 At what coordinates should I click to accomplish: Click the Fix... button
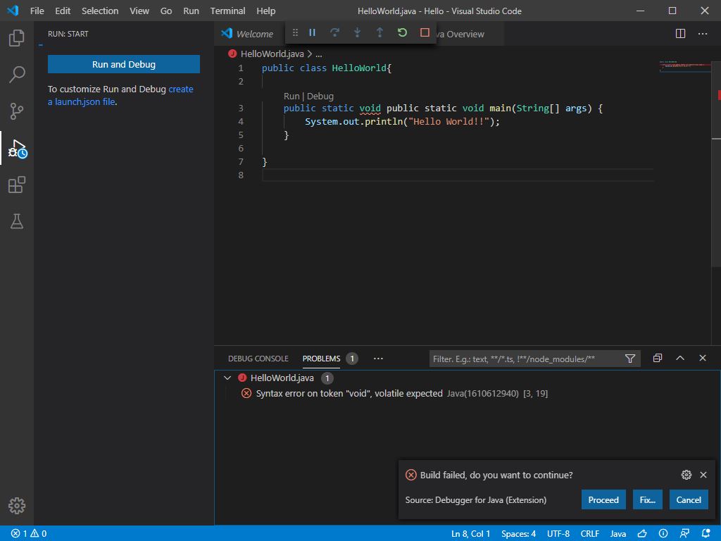(x=648, y=499)
